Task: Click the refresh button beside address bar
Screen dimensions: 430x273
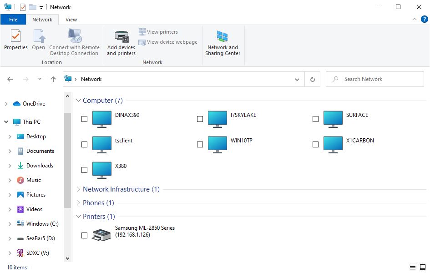Action: [x=312, y=79]
